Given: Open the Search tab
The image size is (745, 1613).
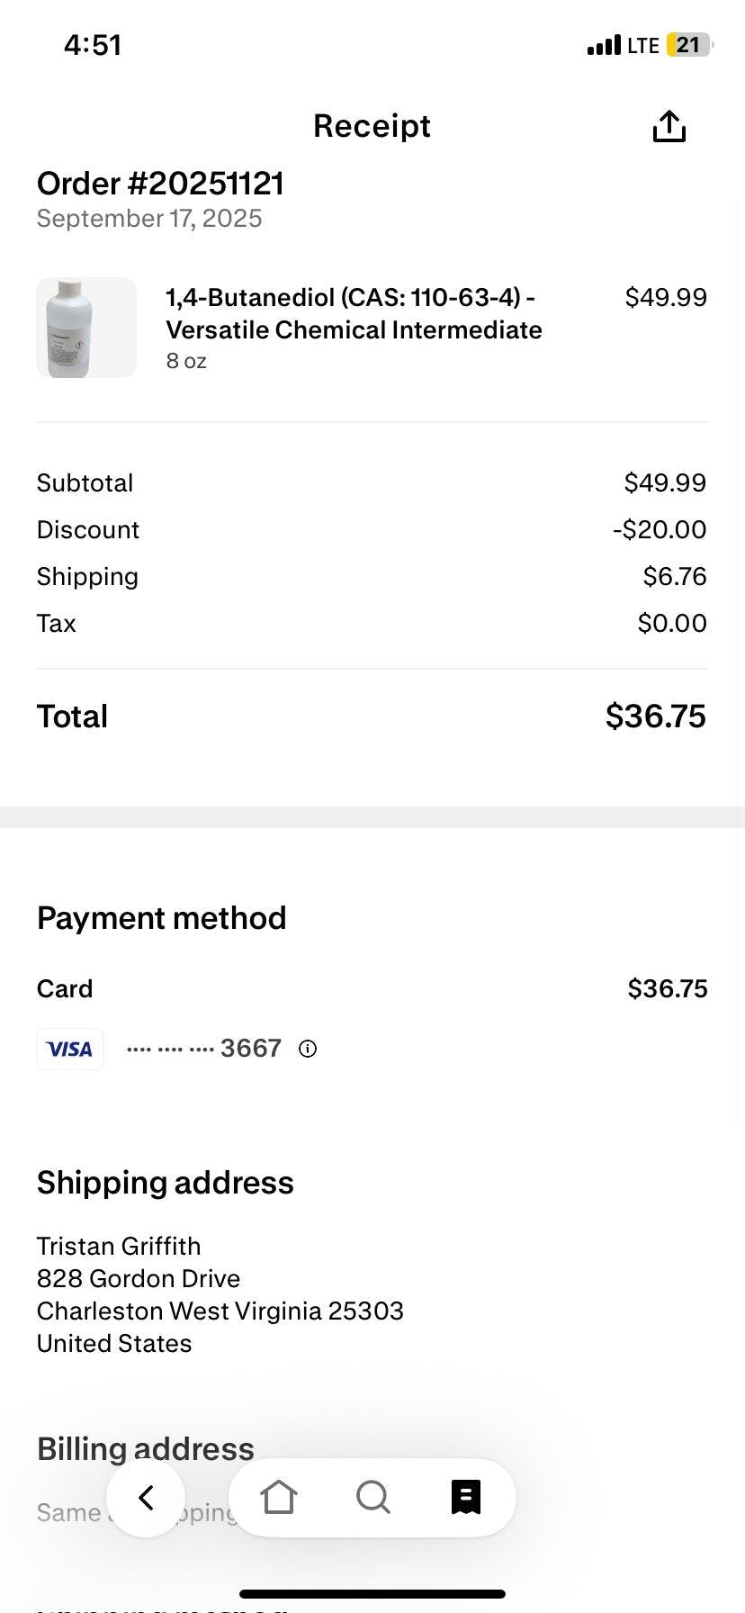Looking at the screenshot, I should (372, 1497).
